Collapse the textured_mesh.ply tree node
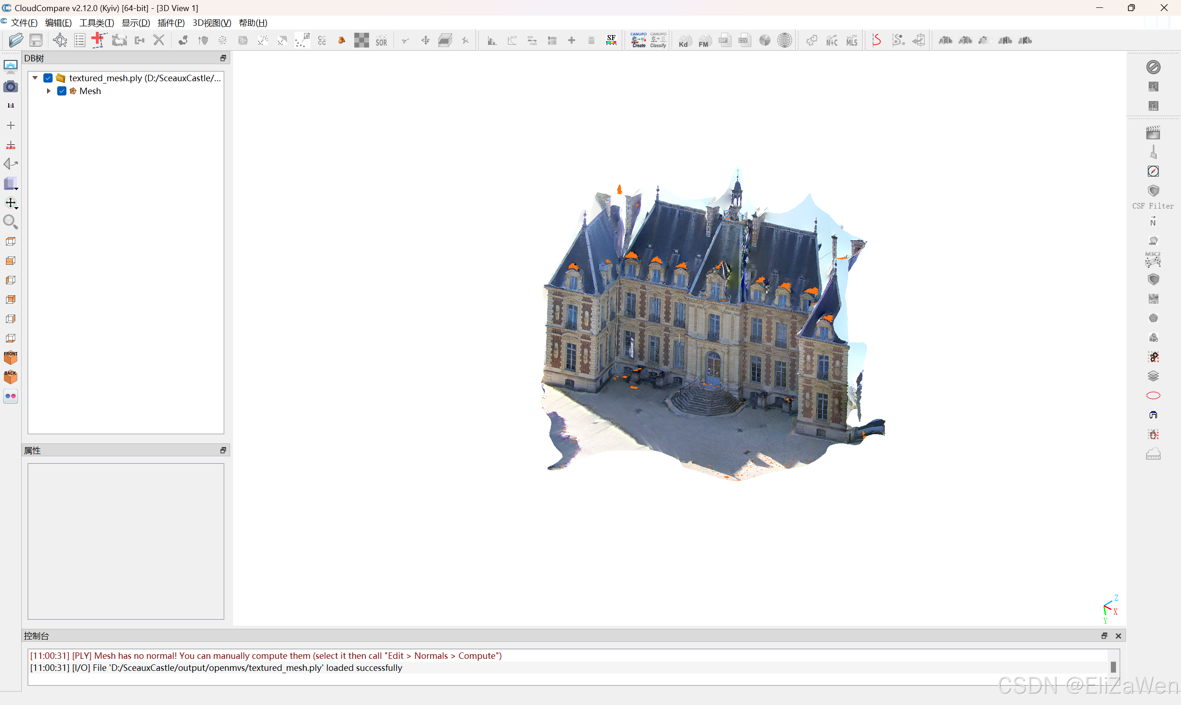Image resolution: width=1181 pixels, height=705 pixels. [x=35, y=78]
